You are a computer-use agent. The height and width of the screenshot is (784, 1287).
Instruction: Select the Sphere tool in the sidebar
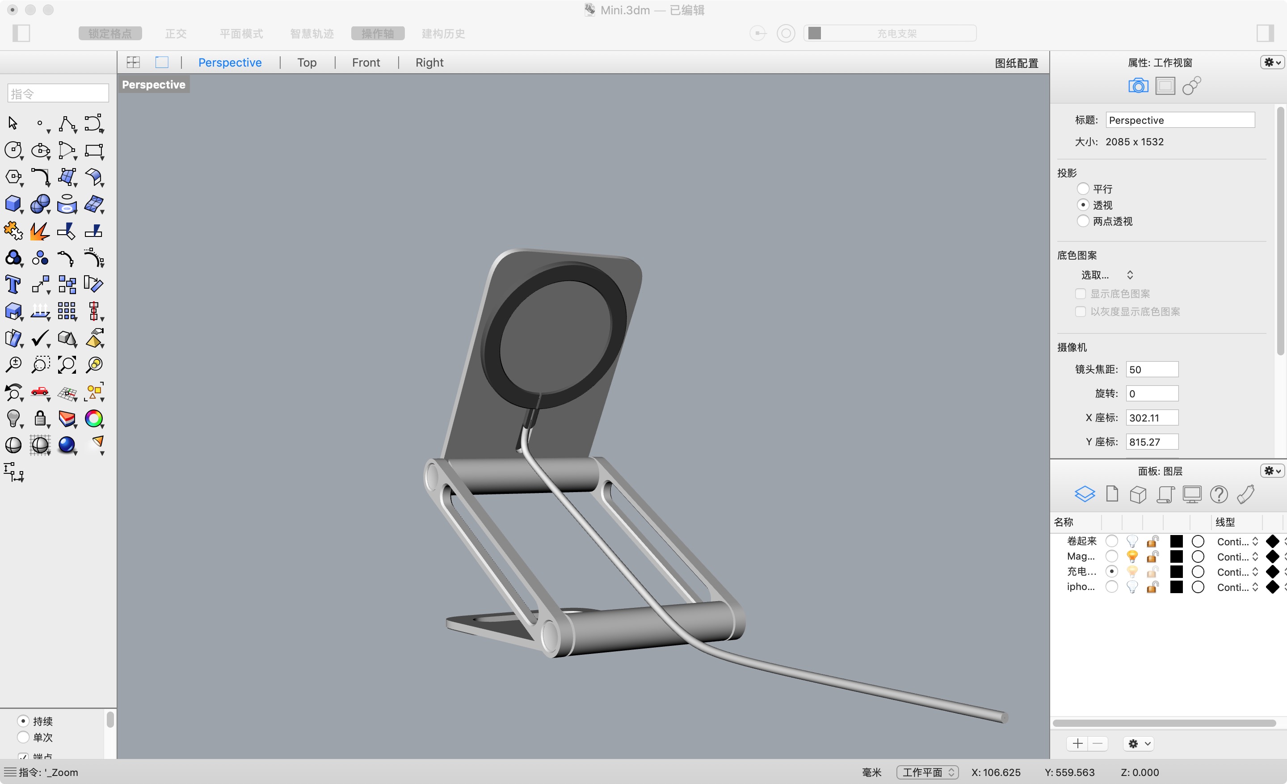40,204
